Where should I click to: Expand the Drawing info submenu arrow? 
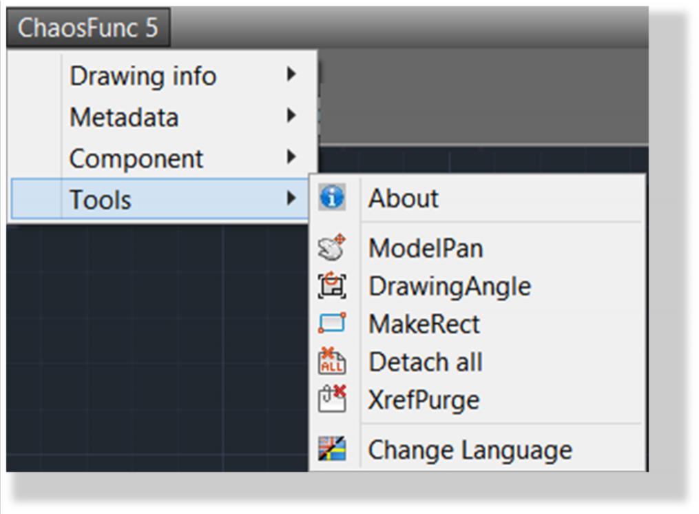tap(291, 74)
